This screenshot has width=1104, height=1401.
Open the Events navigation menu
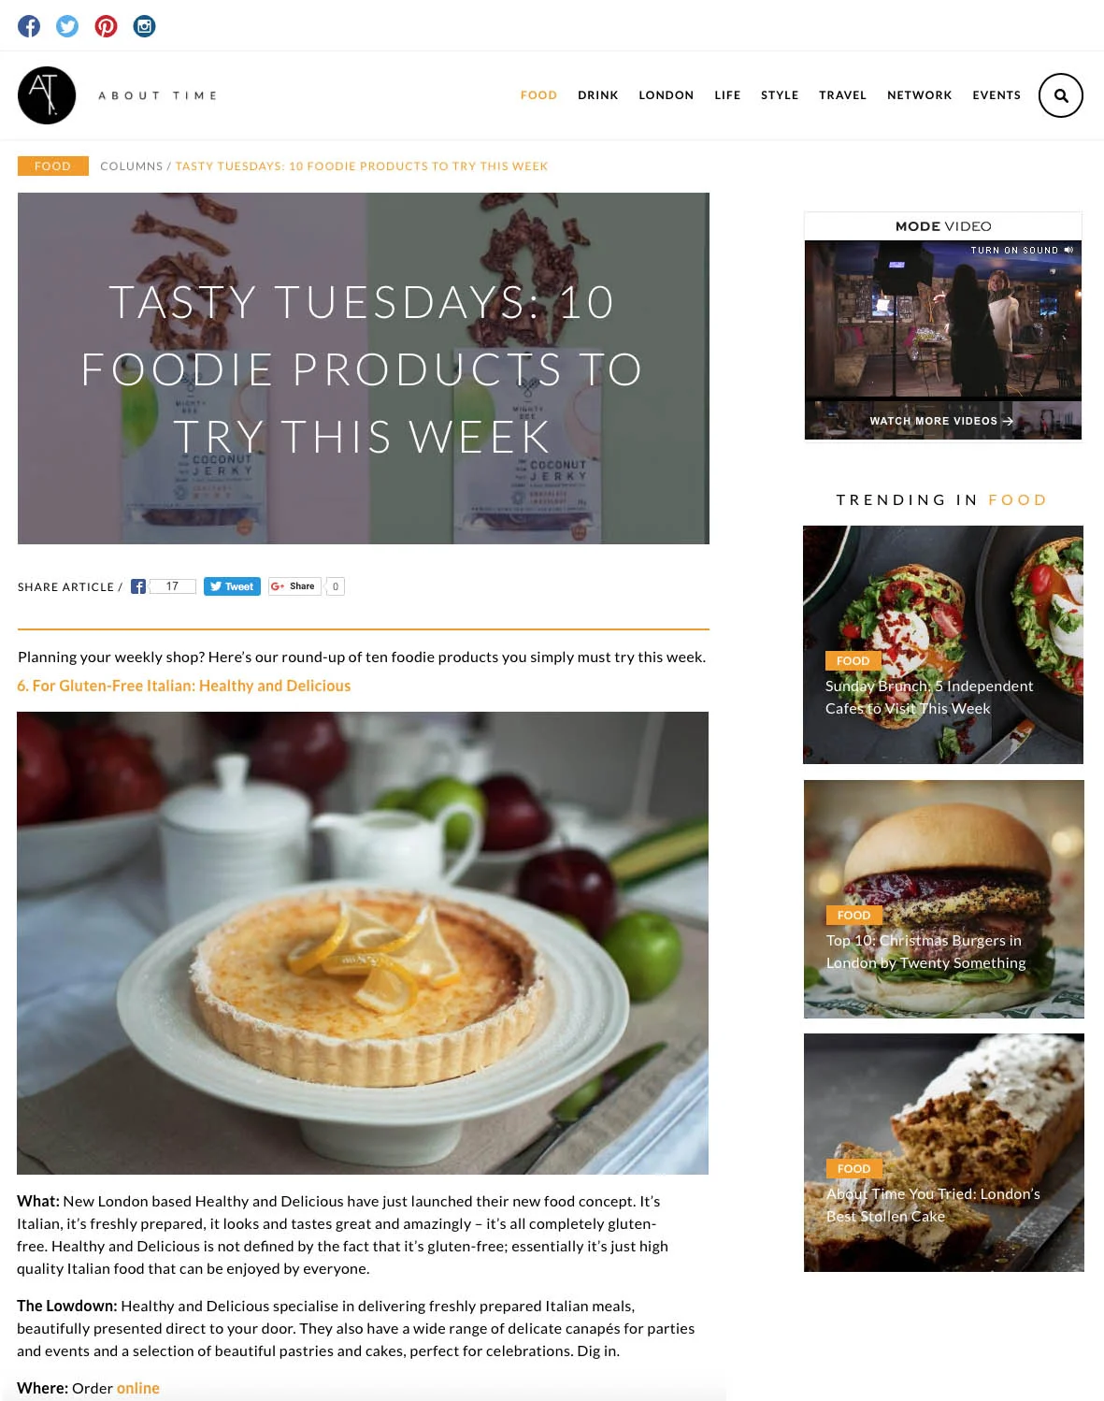point(996,95)
